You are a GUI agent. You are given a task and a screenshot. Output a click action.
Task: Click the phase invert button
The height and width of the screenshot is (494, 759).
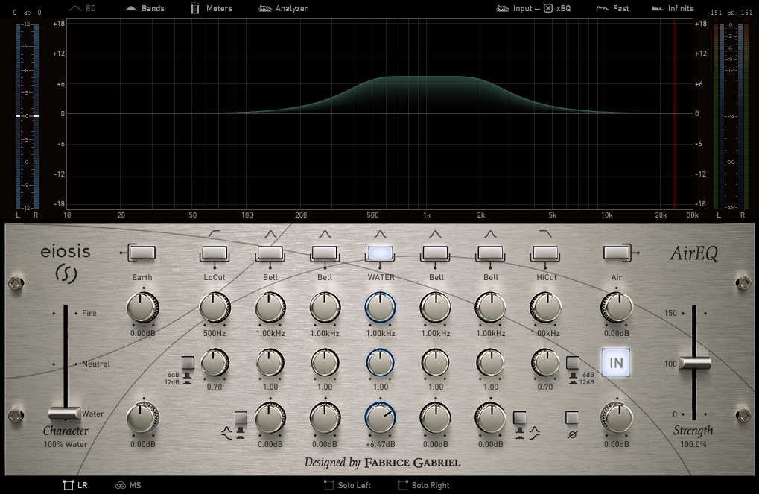pos(571,418)
